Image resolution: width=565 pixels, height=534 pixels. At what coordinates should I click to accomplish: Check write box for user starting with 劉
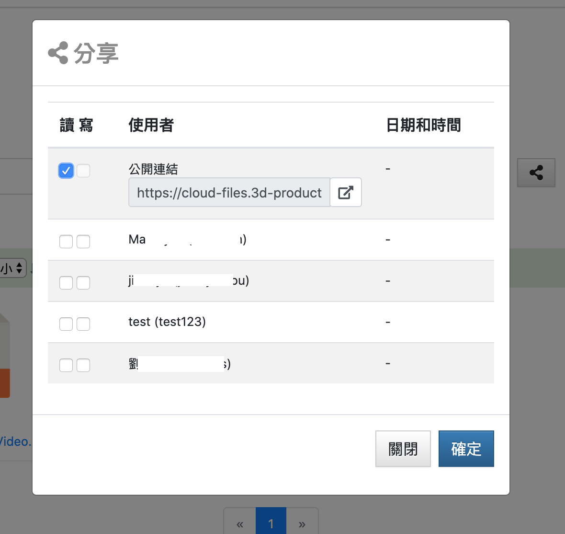[x=83, y=365]
